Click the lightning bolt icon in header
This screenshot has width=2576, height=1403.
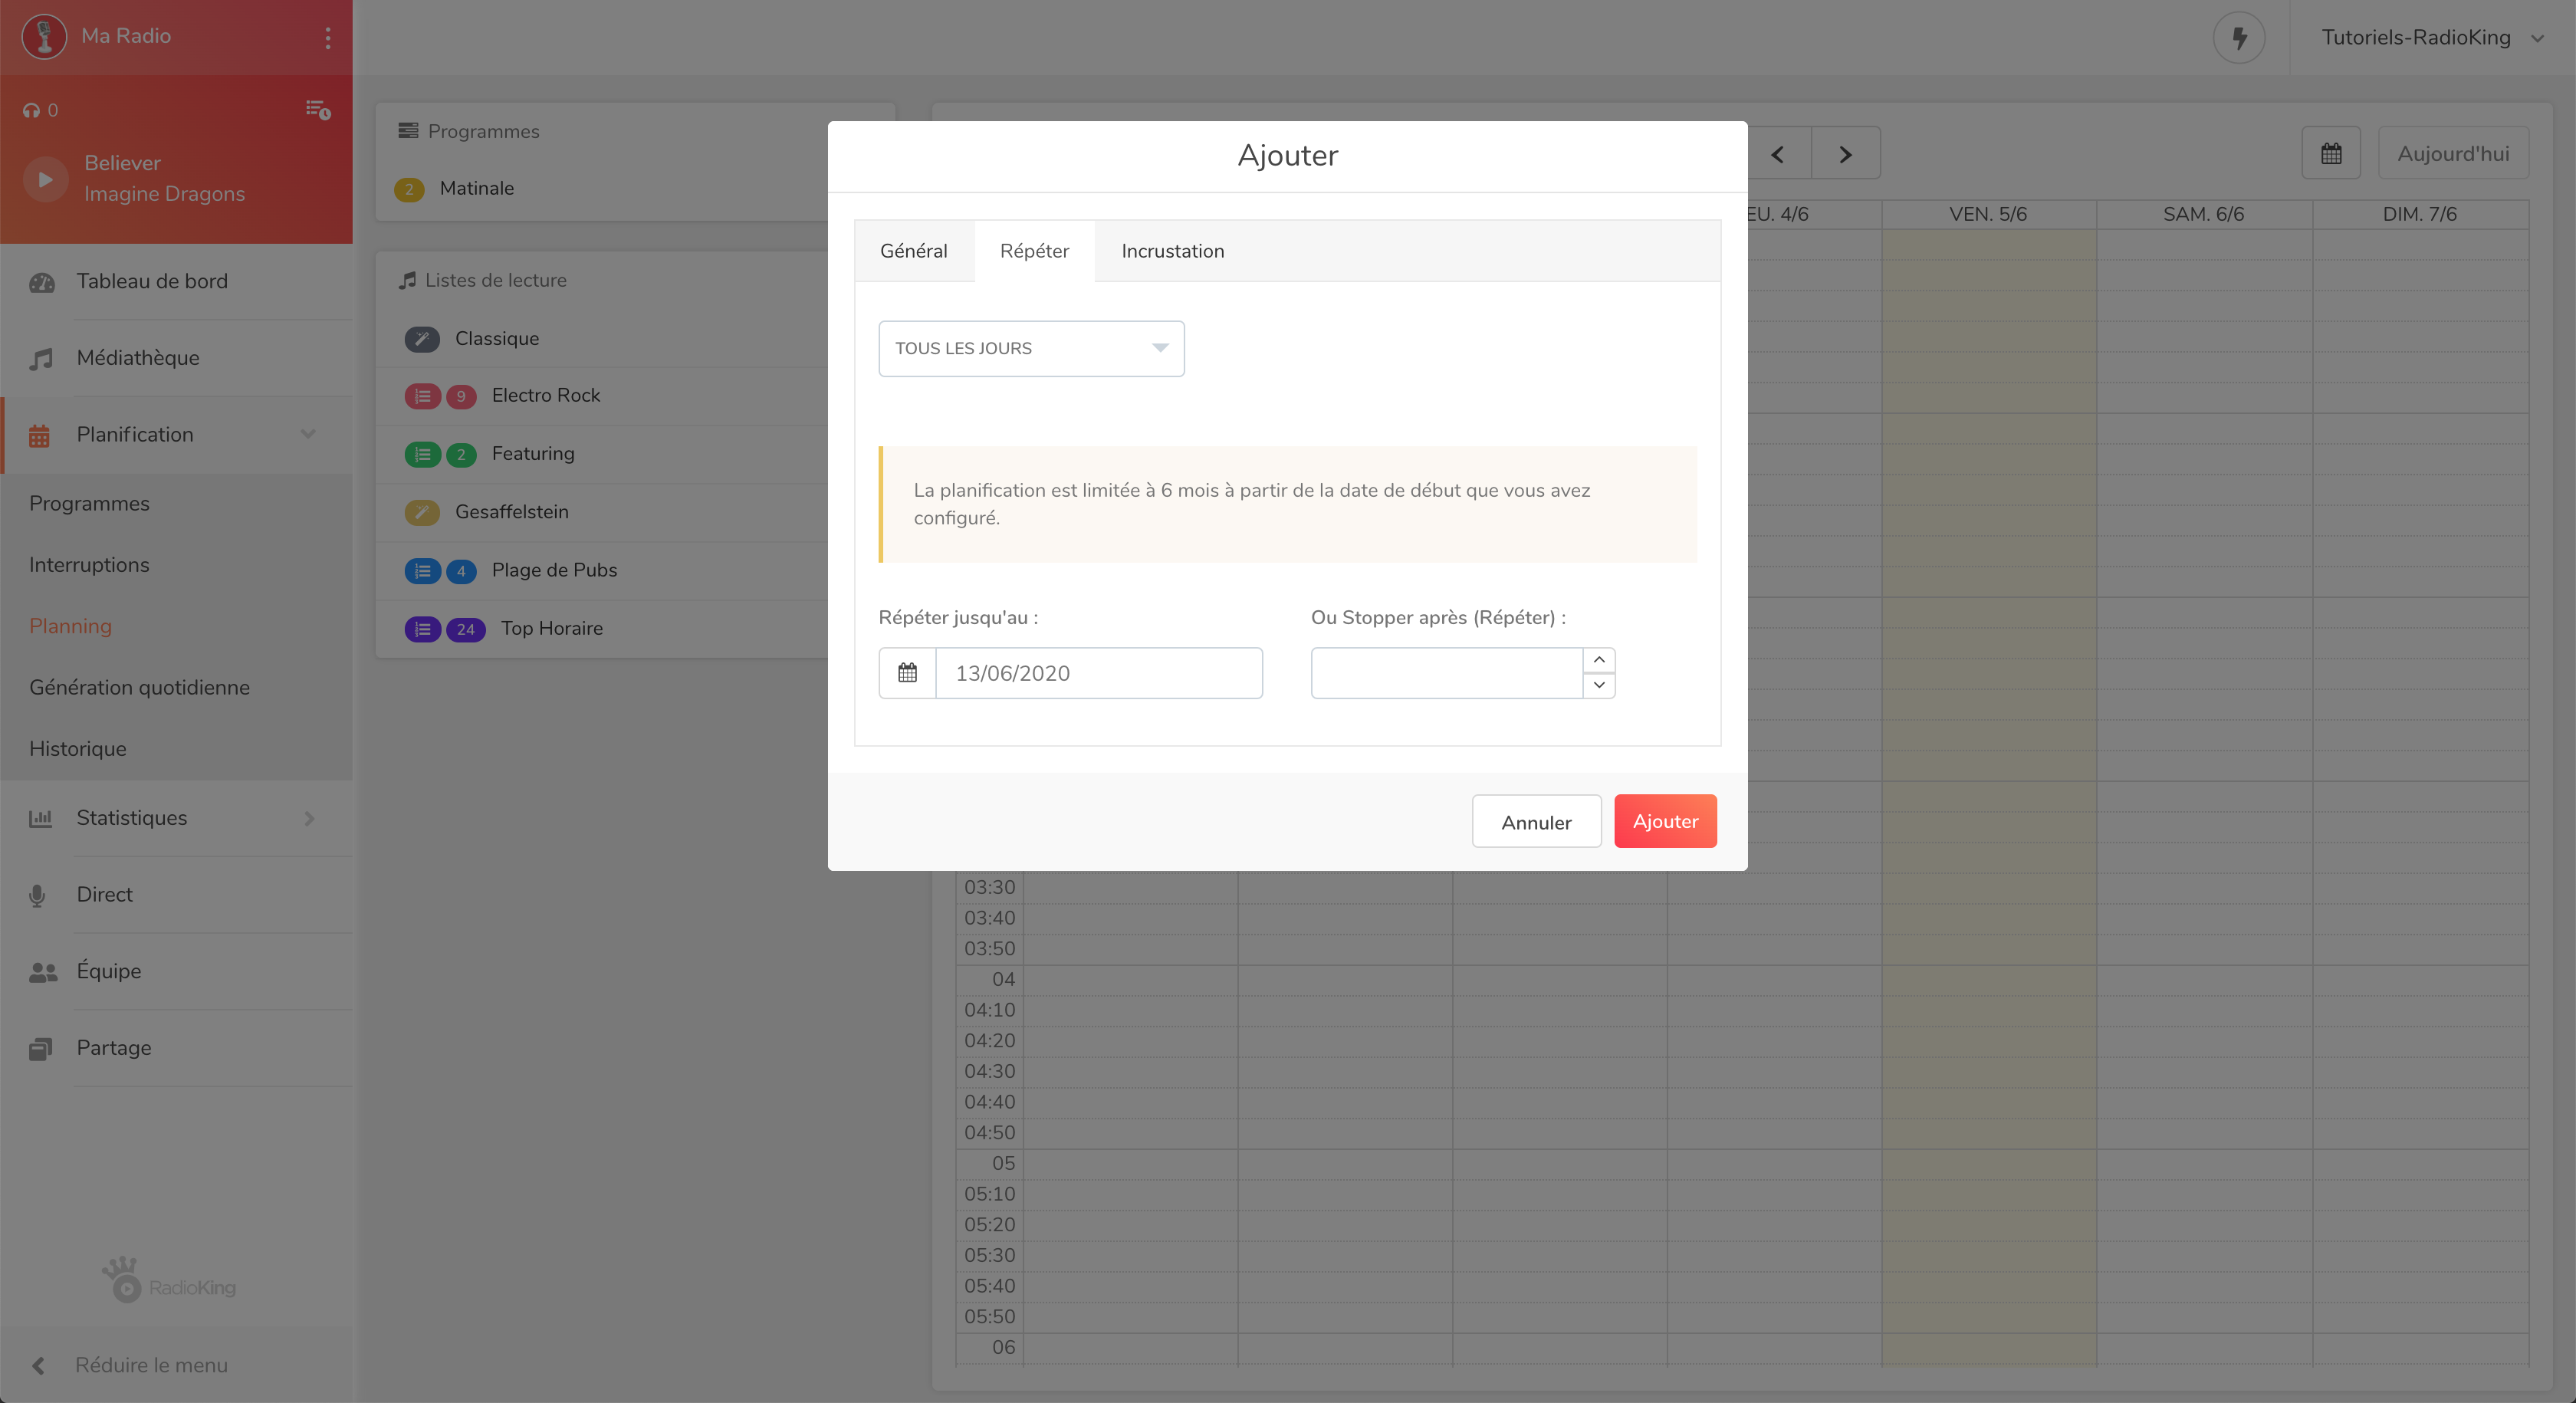(2239, 38)
